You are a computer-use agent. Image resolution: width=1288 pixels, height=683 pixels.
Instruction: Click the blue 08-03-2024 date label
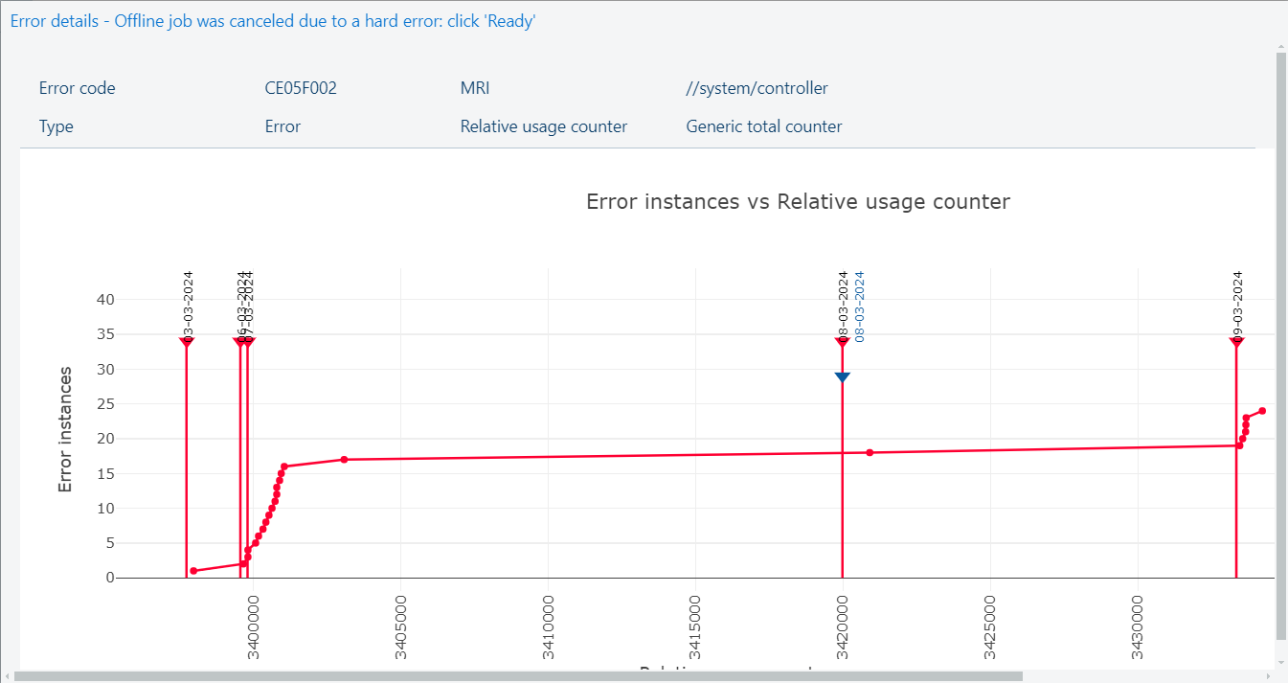point(859,307)
